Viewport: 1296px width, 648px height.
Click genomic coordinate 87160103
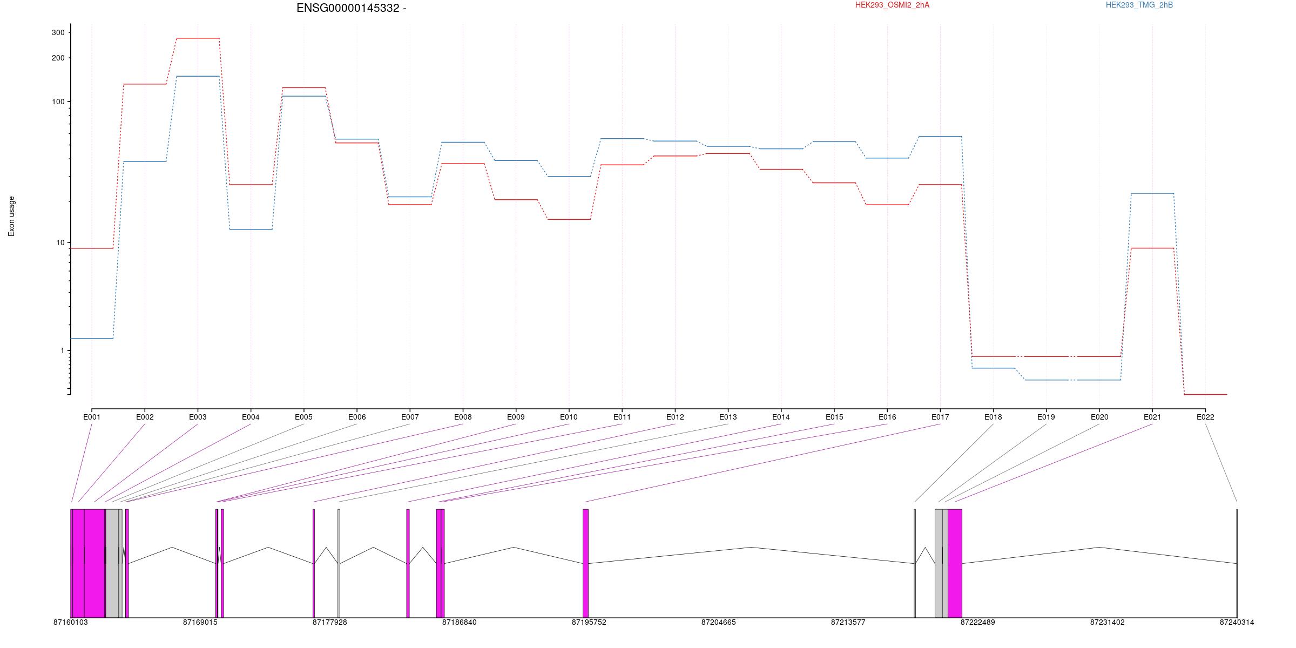[71, 622]
